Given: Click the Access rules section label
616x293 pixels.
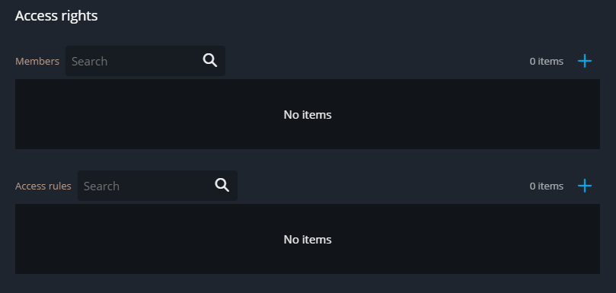Looking at the screenshot, I should pyautogui.click(x=43, y=186).
